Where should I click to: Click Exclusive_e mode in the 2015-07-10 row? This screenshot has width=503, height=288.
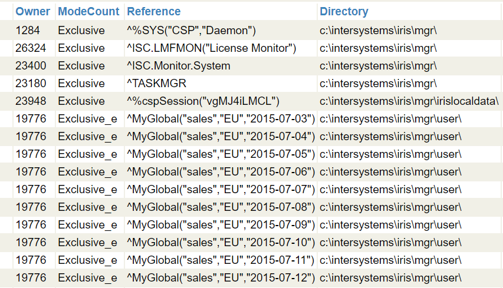(x=87, y=242)
